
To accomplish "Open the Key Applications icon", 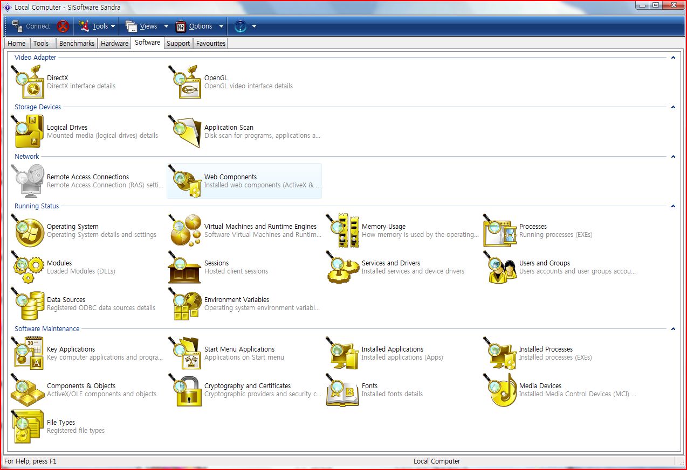I will tap(28, 353).
